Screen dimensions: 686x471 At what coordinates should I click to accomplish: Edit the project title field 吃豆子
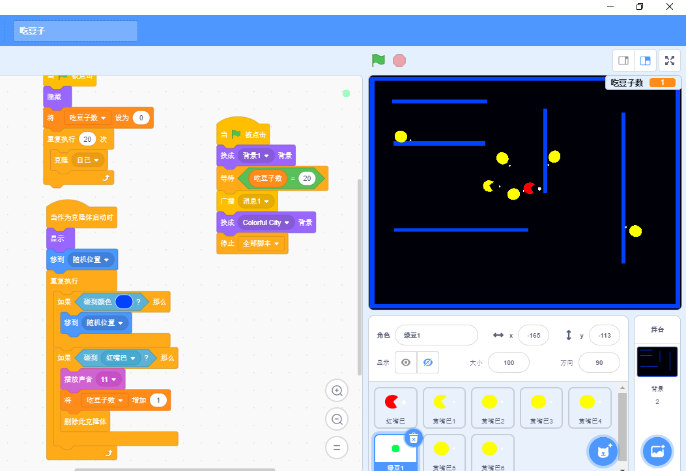click(76, 31)
